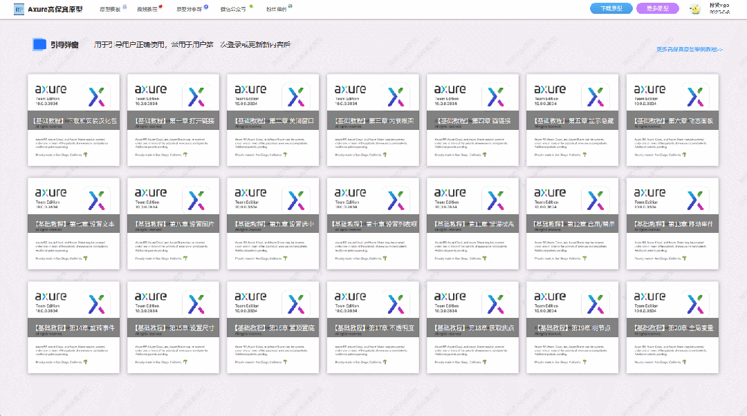Screen dimensions: 747x416
Task: Click the user avatar icon in the header
Action: click(x=695, y=9)
